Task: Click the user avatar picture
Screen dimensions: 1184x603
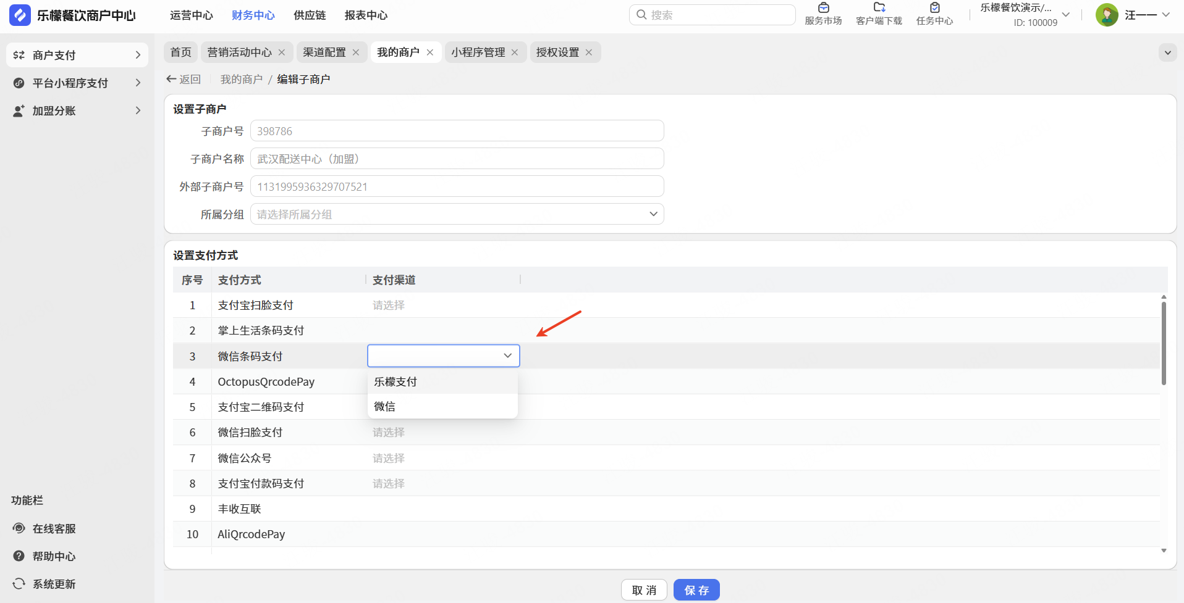Action: pos(1107,15)
